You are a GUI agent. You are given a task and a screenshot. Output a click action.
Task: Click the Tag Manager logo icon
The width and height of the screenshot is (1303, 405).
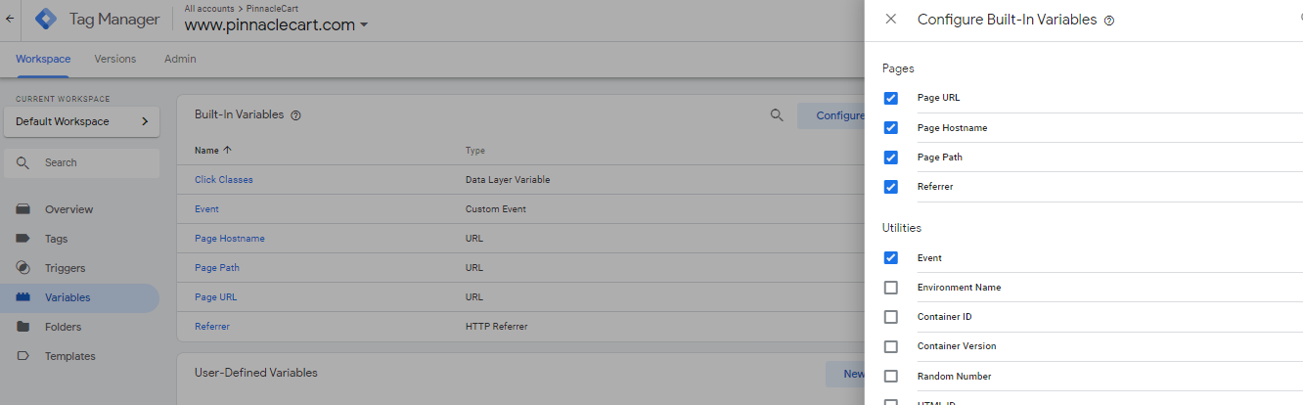(x=47, y=19)
